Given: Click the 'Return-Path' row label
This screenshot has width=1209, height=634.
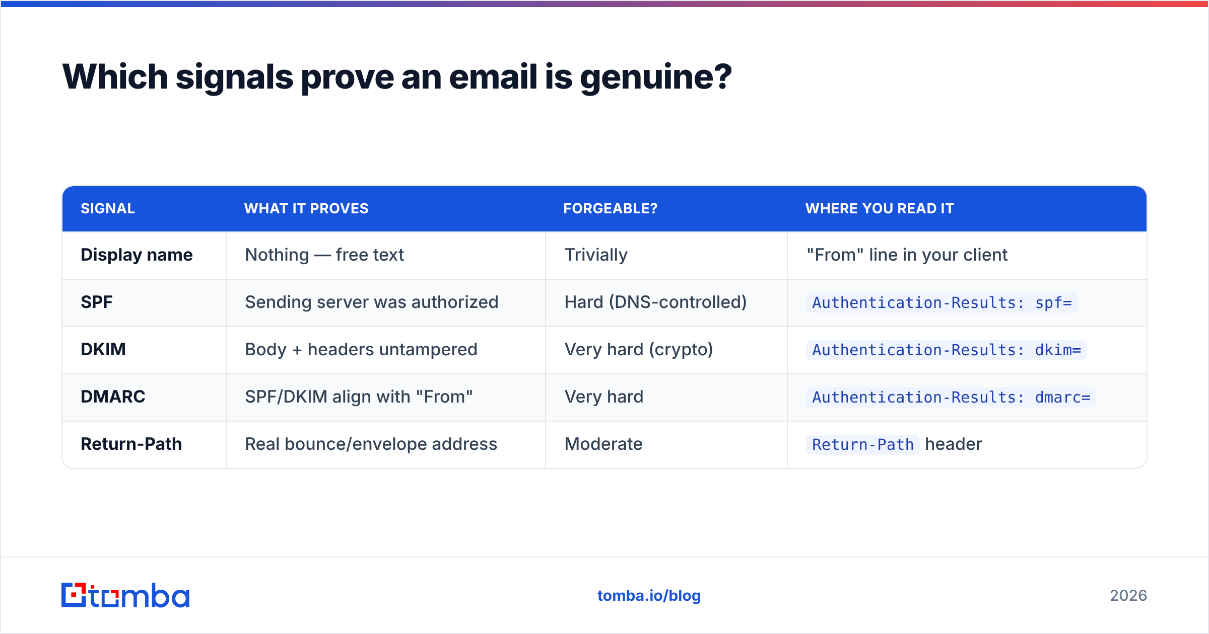Looking at the screenshot, I should pyautogui.click(x=131, y=444).
